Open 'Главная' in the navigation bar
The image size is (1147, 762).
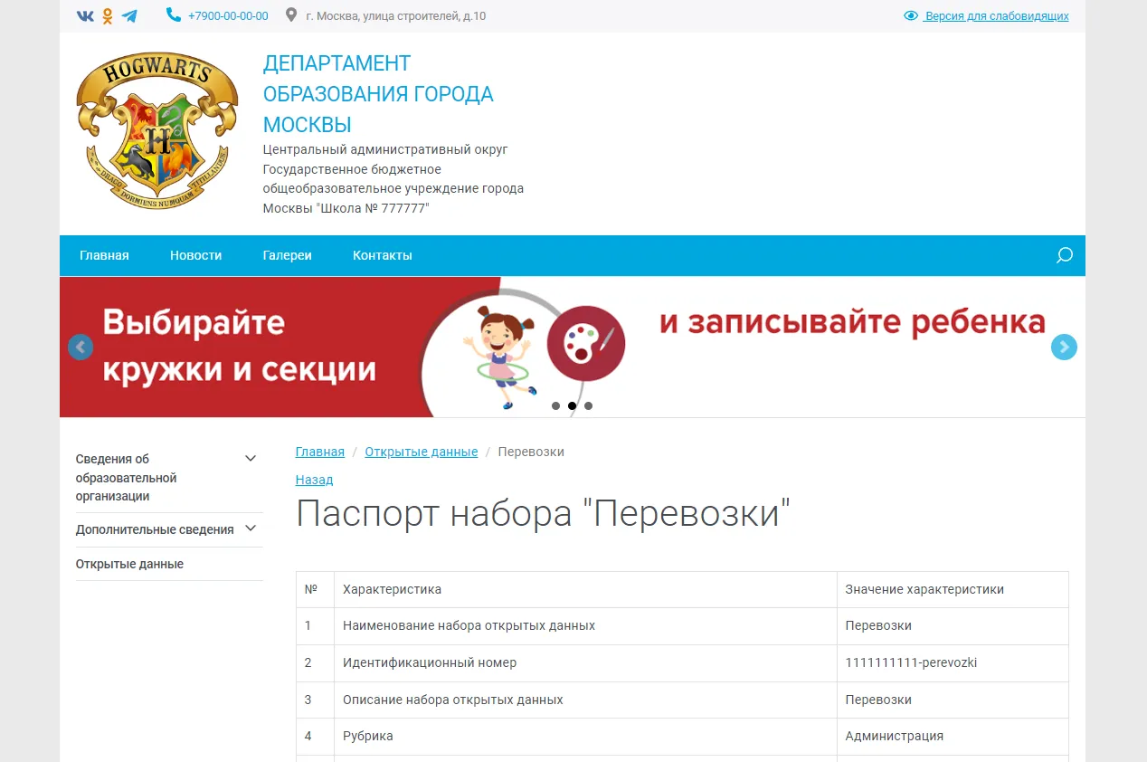104,255
